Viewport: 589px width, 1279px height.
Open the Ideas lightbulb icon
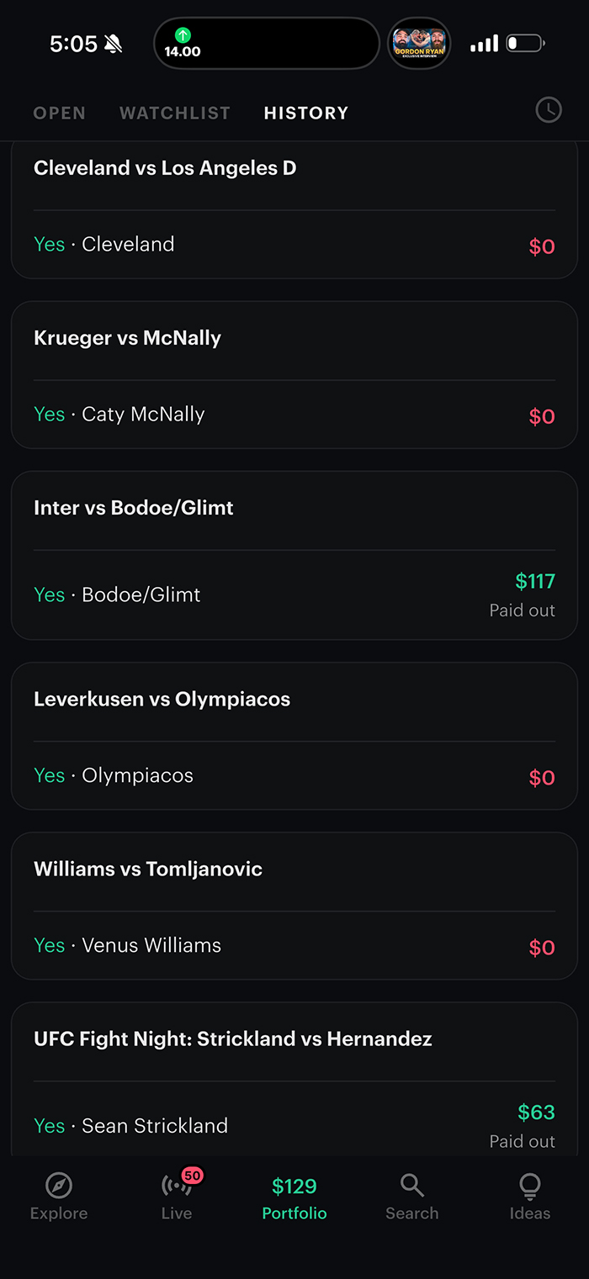tap(529, 1186)
